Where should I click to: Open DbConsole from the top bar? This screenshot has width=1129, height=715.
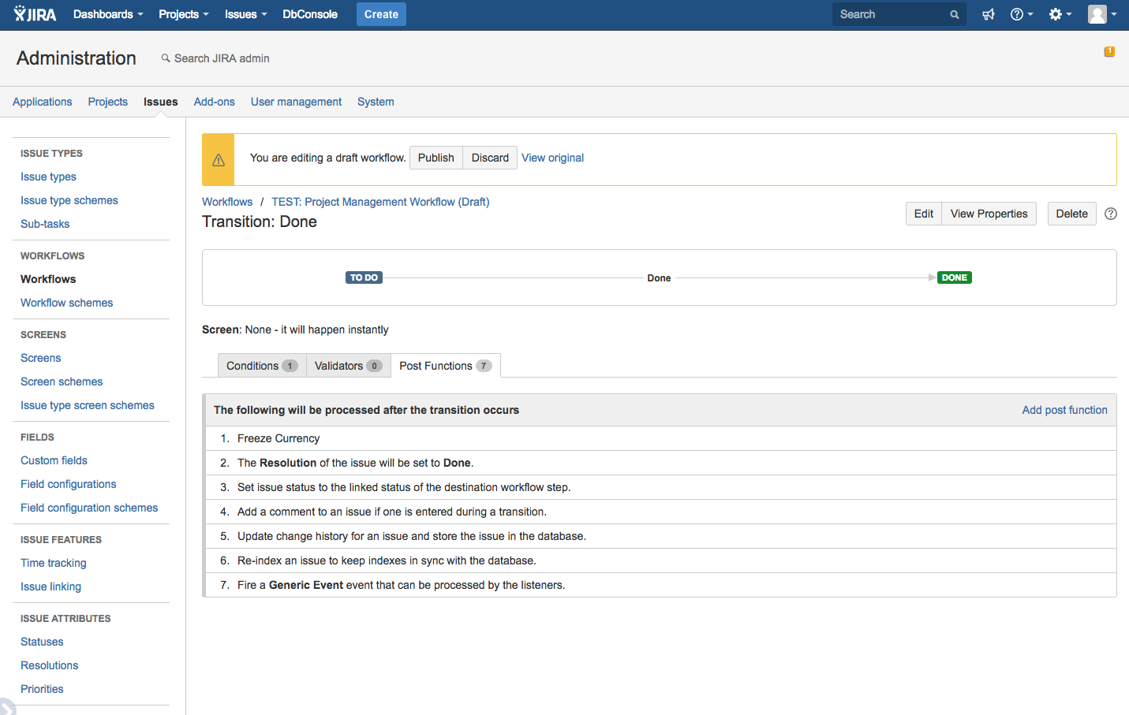[310, 14]
